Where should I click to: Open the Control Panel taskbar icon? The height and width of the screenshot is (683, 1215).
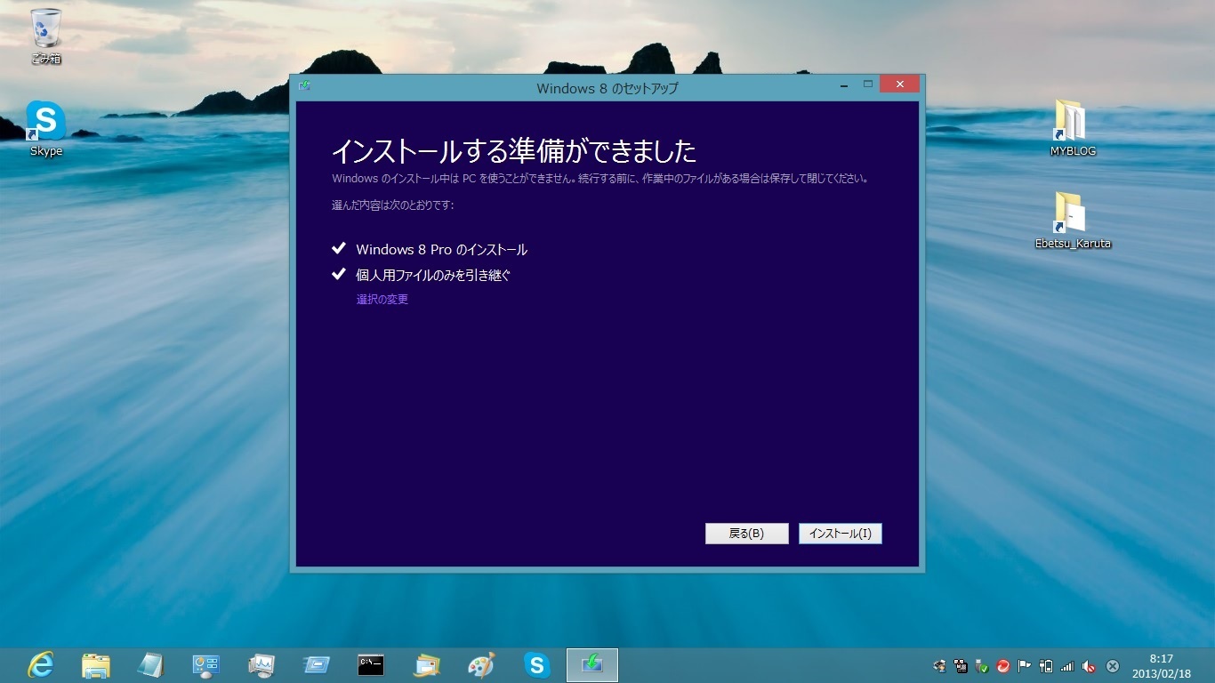tap(206, 664)
